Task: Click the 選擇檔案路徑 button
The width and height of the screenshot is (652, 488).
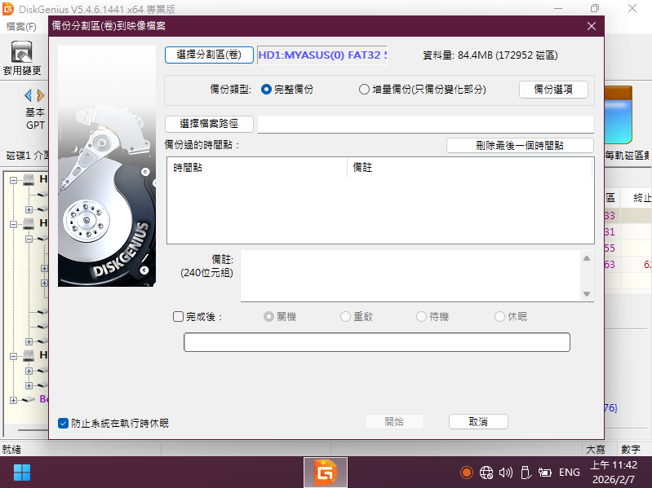Action: pyautogui.click(x=209, y=124)
